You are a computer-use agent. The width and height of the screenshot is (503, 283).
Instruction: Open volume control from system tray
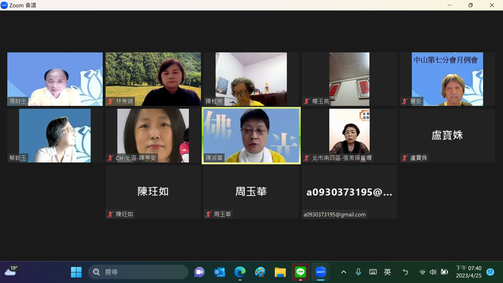pyautogui.click(x=433, y=272)
